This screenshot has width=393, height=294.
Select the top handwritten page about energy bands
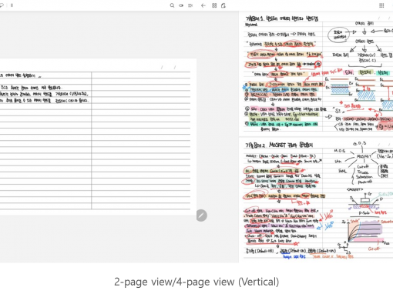click(316, 74)
